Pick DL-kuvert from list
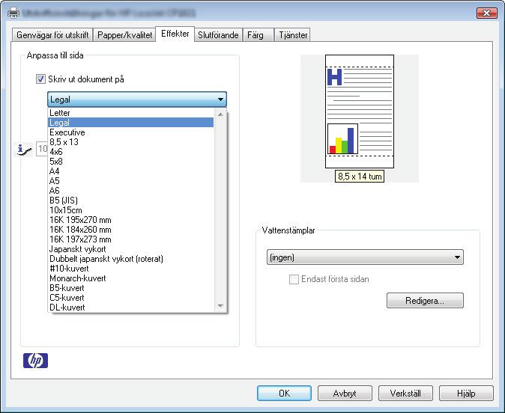This screenshot has width=505, height=413. (x=131, y=308)
